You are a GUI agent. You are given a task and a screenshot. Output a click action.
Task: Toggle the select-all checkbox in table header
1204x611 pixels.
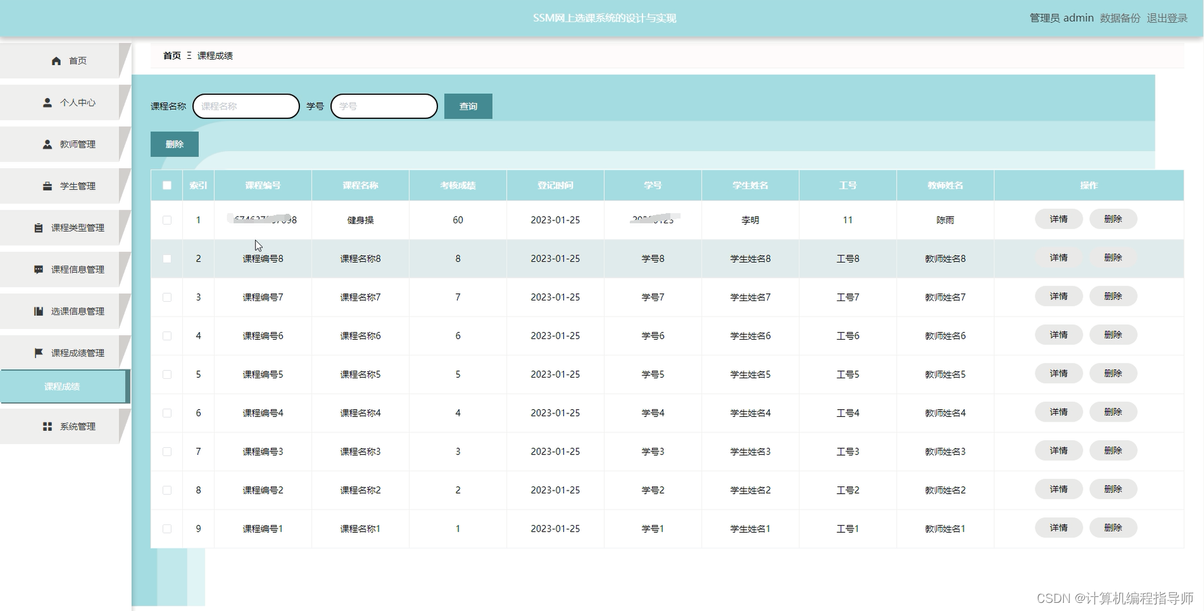pyautogui.click(x=167, y=185)
